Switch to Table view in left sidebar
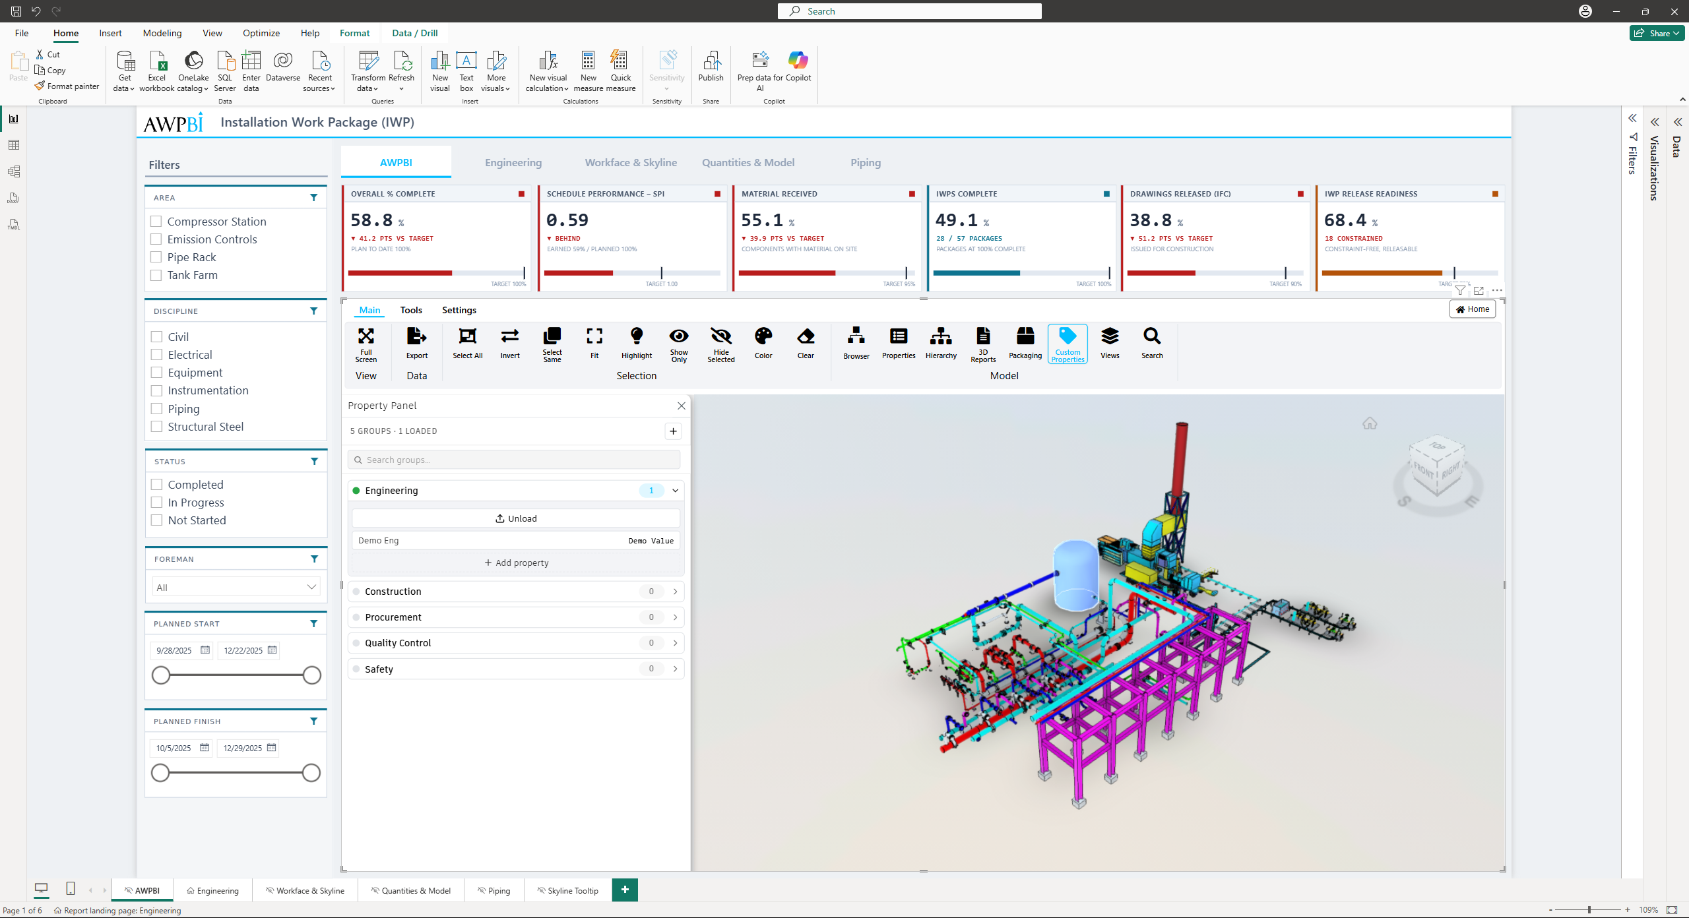Image resolution: width=1689 pixels, height=918 pixels. 14,145
